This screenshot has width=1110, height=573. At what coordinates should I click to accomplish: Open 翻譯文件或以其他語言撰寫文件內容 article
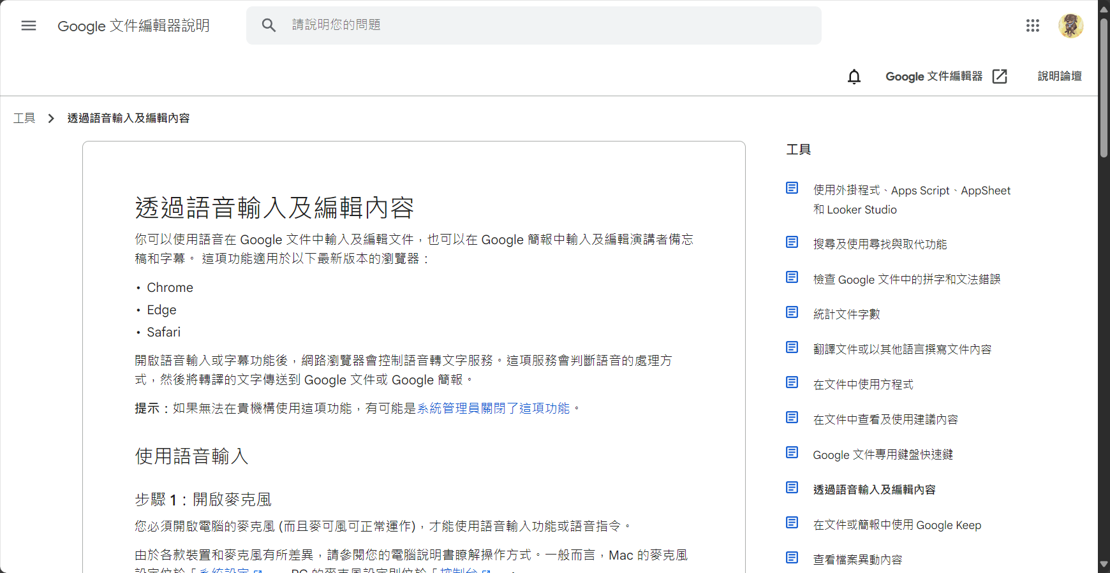pos(902,349)
